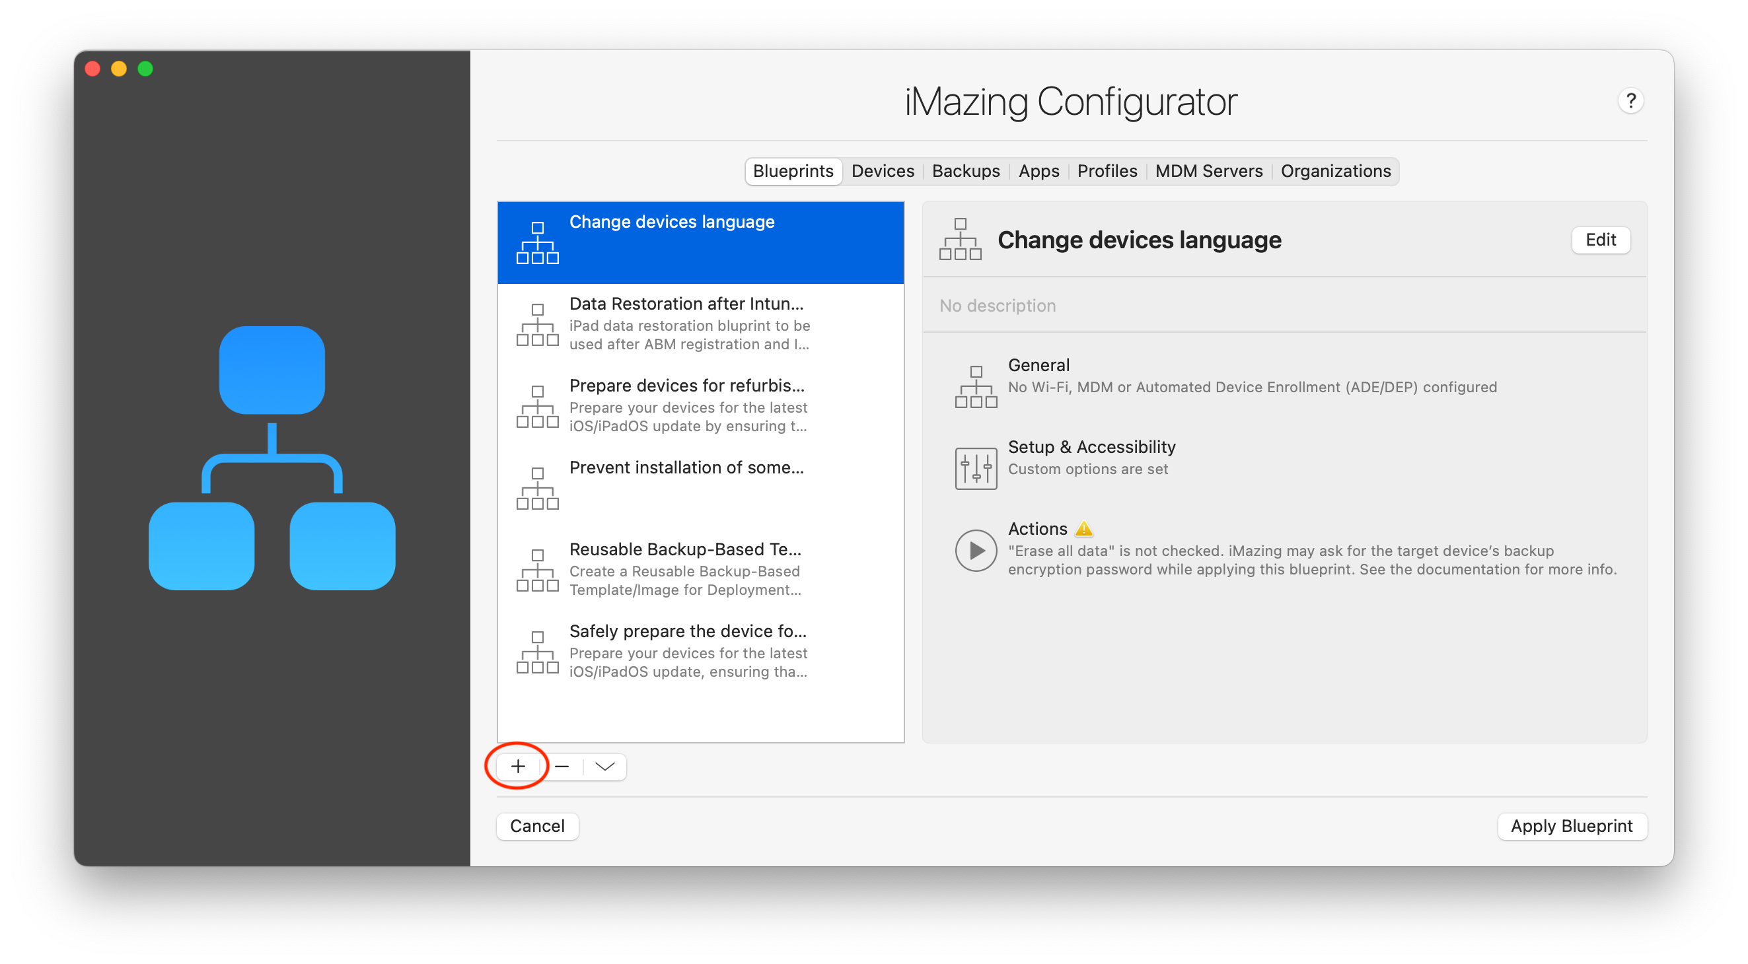Switch to the Devices tab
Image resolution: width=1748 pixels, height=964 pixels.
point(883,171)
